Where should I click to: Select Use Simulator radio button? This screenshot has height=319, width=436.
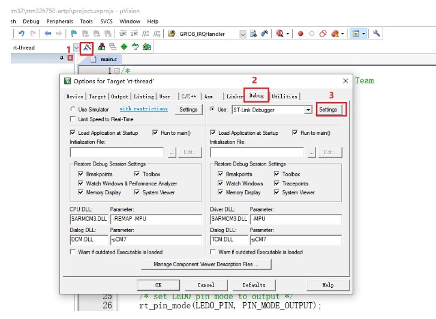pyautogui.click(x=73, y=109)
